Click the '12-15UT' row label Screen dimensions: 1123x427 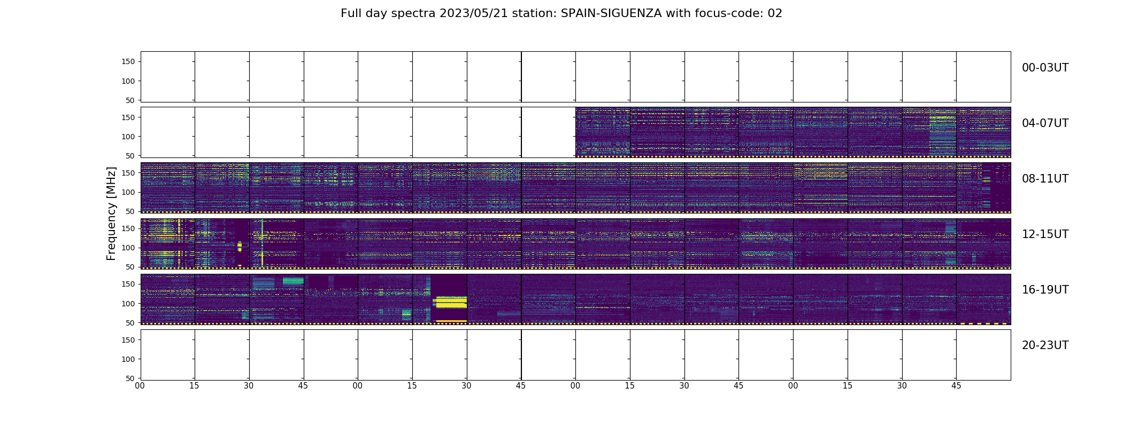(1045, 234)
